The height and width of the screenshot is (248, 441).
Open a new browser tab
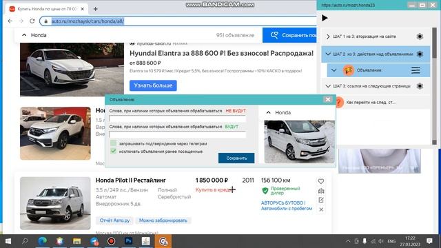[95, 9]
